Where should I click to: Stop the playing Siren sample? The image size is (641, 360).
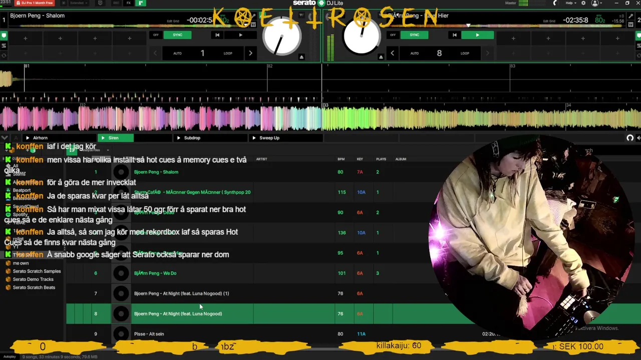tap(103, 138)
